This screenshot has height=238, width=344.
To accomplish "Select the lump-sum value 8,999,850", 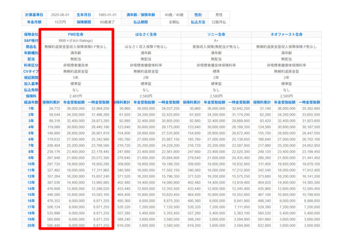I will [312, 201].
